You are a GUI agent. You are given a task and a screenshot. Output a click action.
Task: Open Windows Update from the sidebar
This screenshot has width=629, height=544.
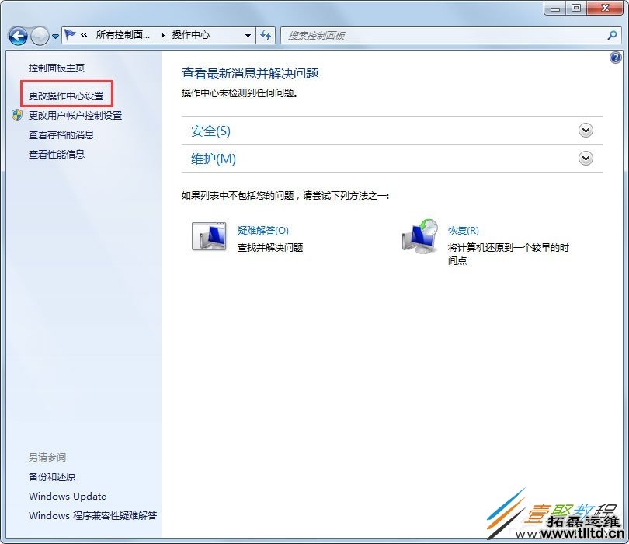[67, 496]
